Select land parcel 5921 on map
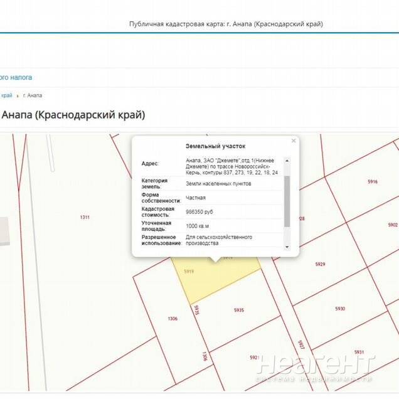Image resolution: width=399 pixels, height=399 pixels. tap(254, 357)
